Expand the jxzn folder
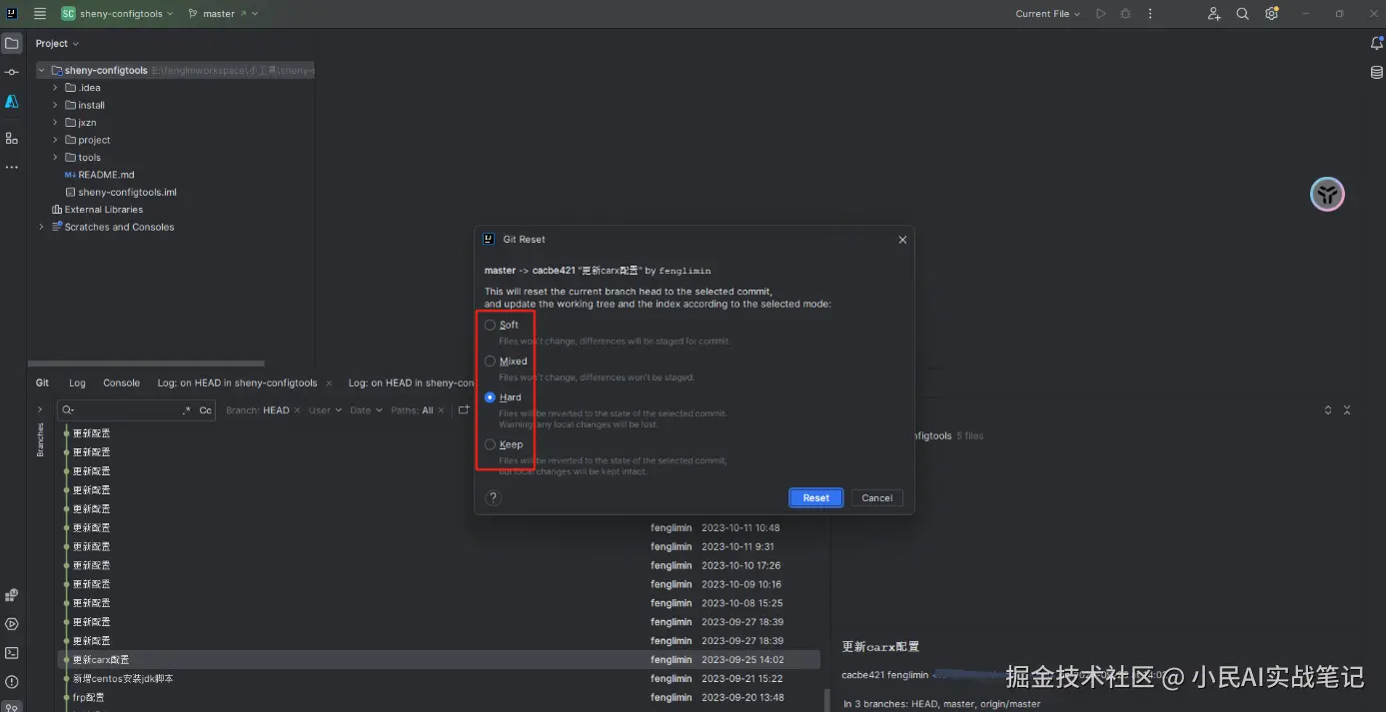 pos(56,123)
